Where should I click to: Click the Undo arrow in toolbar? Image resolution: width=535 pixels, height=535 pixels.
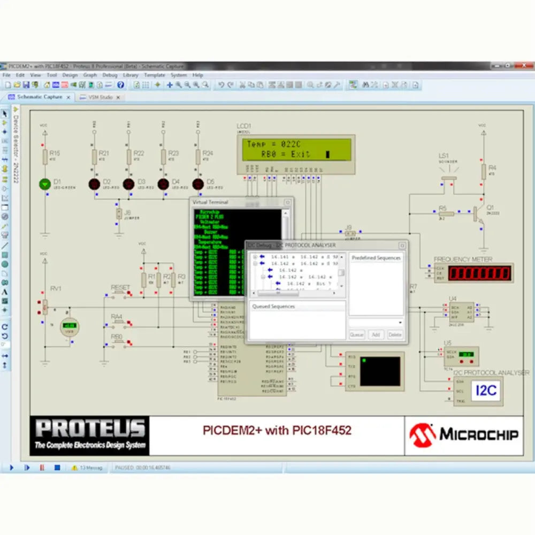click(221, 85)
